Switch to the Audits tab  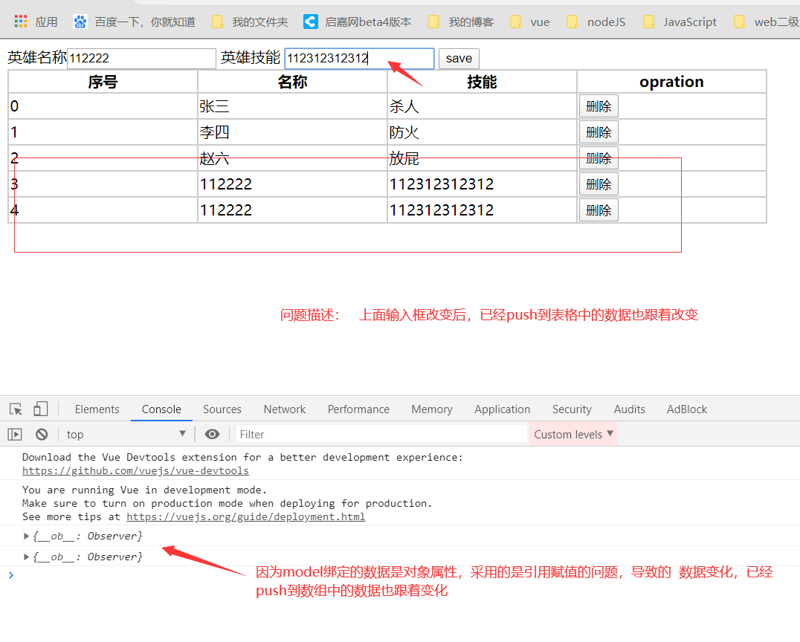coord(630,409)
